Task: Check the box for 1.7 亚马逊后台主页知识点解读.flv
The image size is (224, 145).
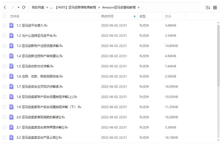Action: pos(4,87)
